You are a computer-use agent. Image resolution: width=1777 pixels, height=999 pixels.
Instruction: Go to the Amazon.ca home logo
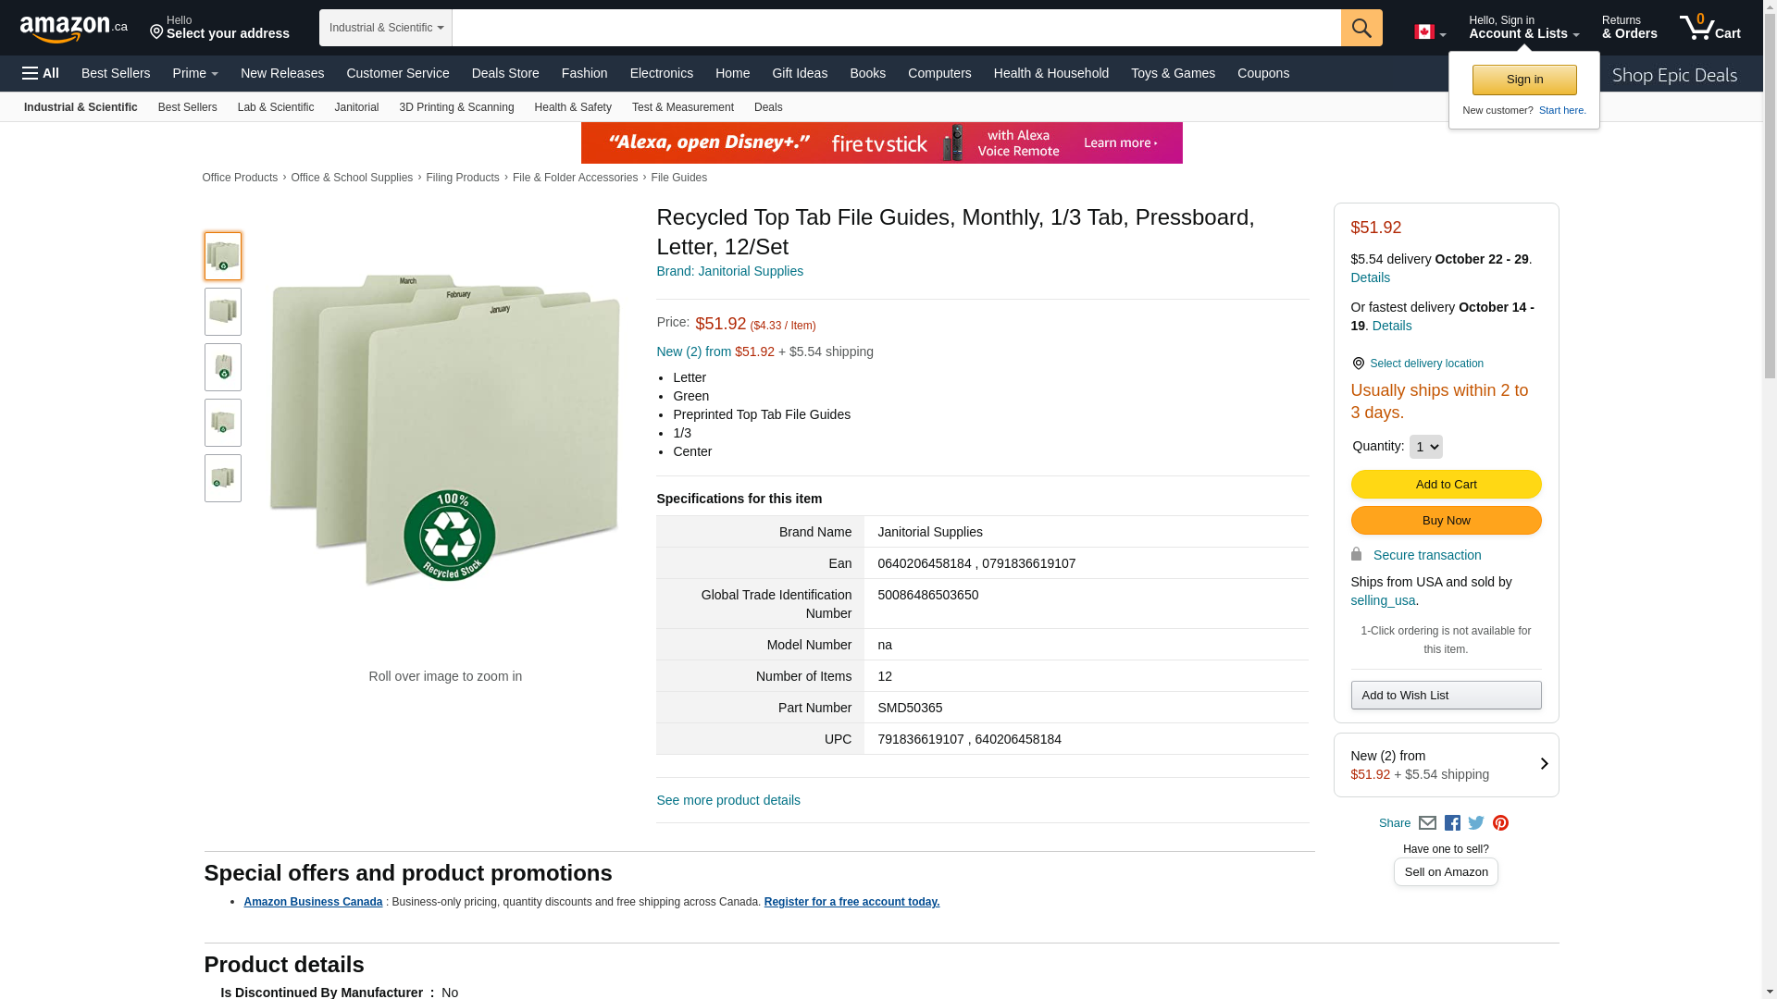pos(74,29)
